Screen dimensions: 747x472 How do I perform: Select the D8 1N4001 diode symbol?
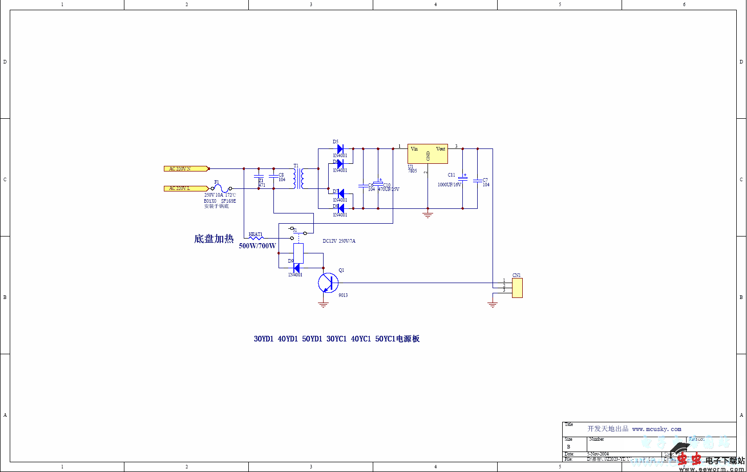(340, 208)
